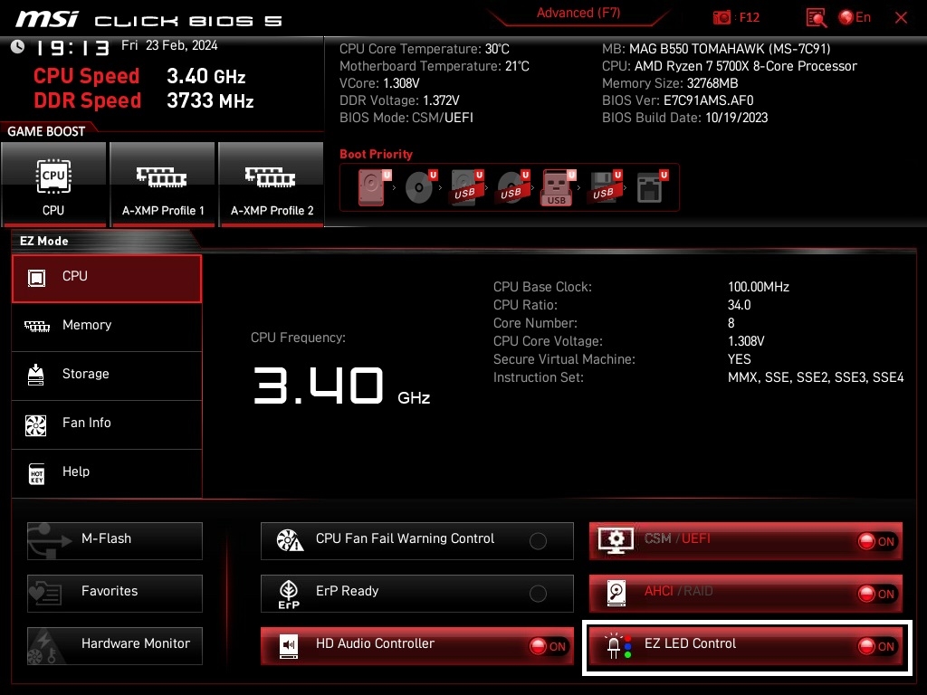Toggle the AHCI / RAID switch
Viewport: 927px width, 695px height.
[746, 593]
